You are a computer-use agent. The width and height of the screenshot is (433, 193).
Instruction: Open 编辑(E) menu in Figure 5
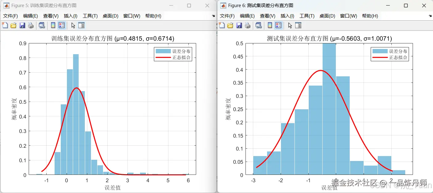31,16
